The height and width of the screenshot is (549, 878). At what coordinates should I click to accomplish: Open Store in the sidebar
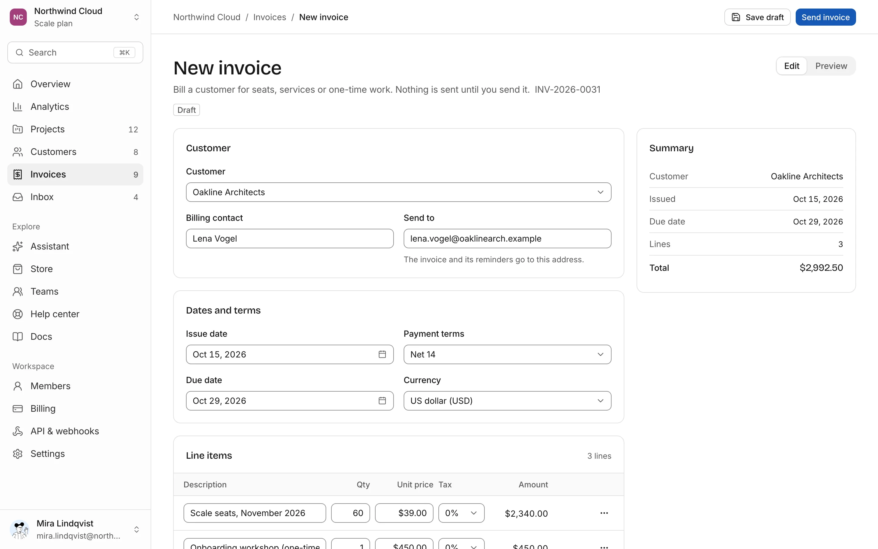(75, 269)
